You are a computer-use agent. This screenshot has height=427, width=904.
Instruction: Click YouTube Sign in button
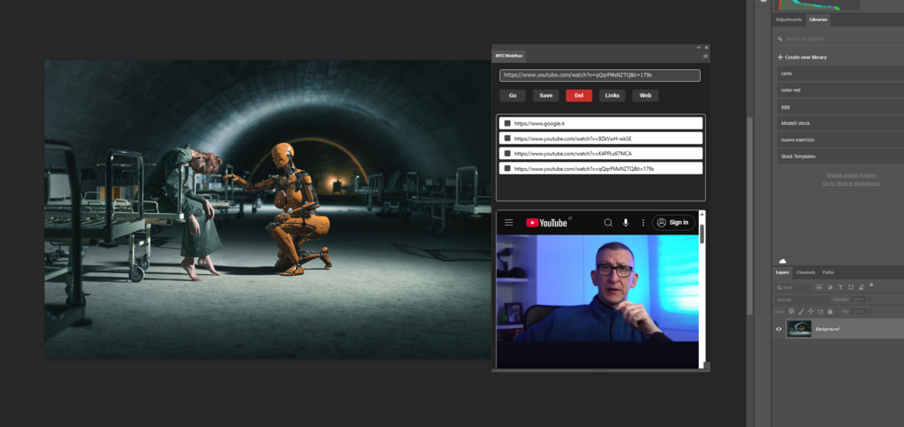(x=674, y=222)
